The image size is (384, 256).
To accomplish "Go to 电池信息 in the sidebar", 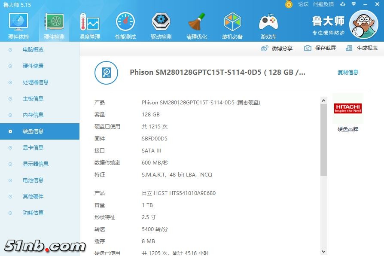I will 33,180.
